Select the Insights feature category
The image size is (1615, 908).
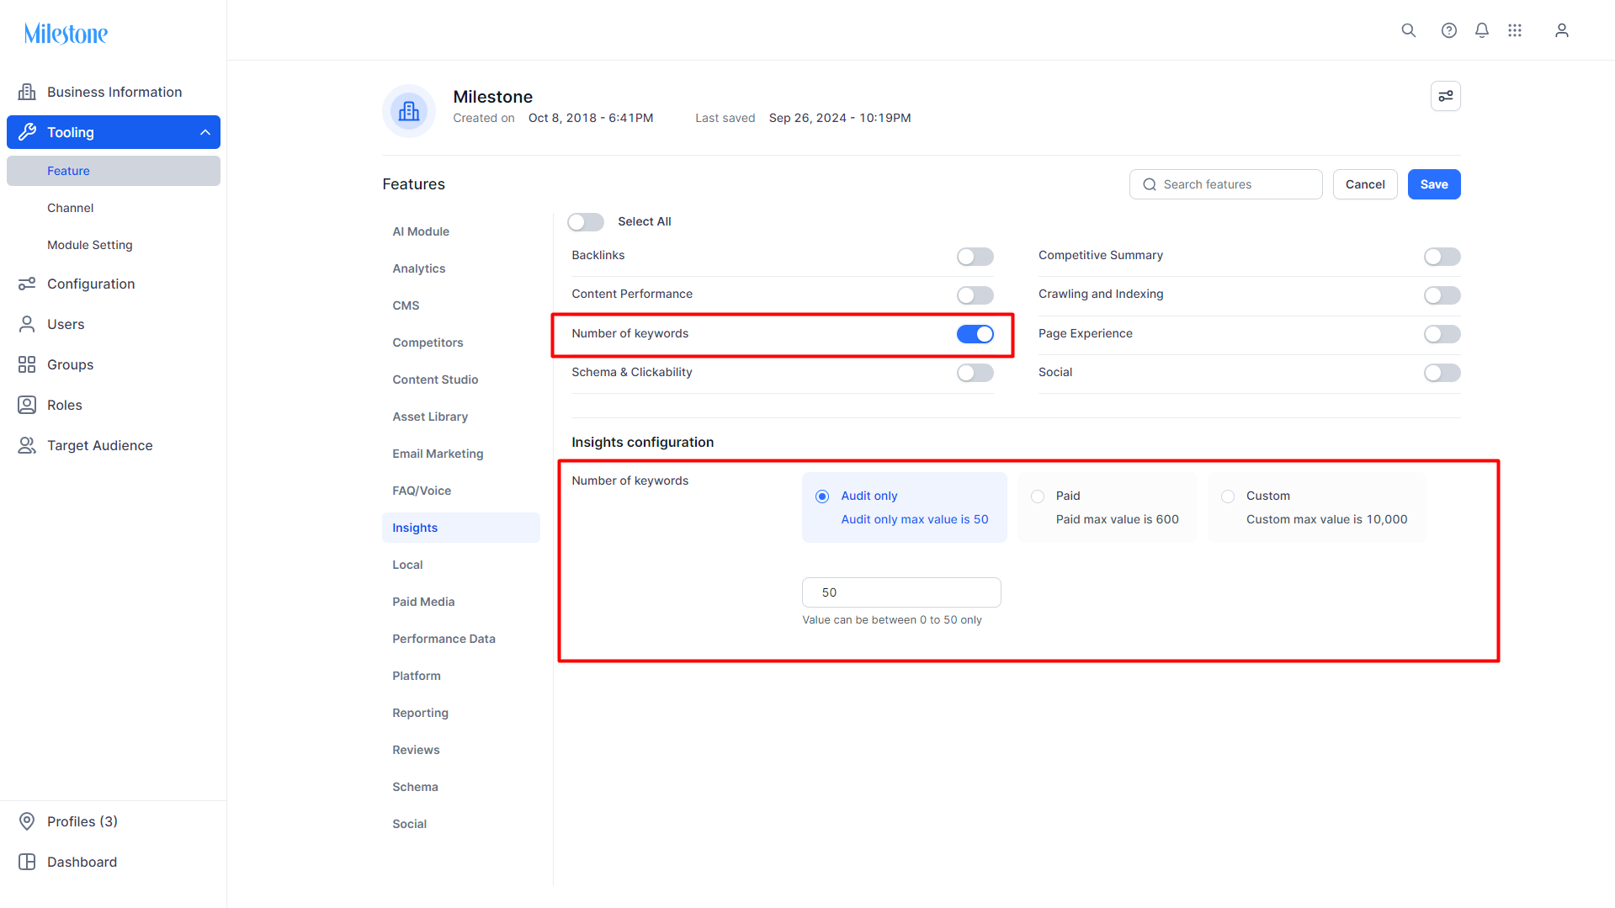tap(461, 528)
